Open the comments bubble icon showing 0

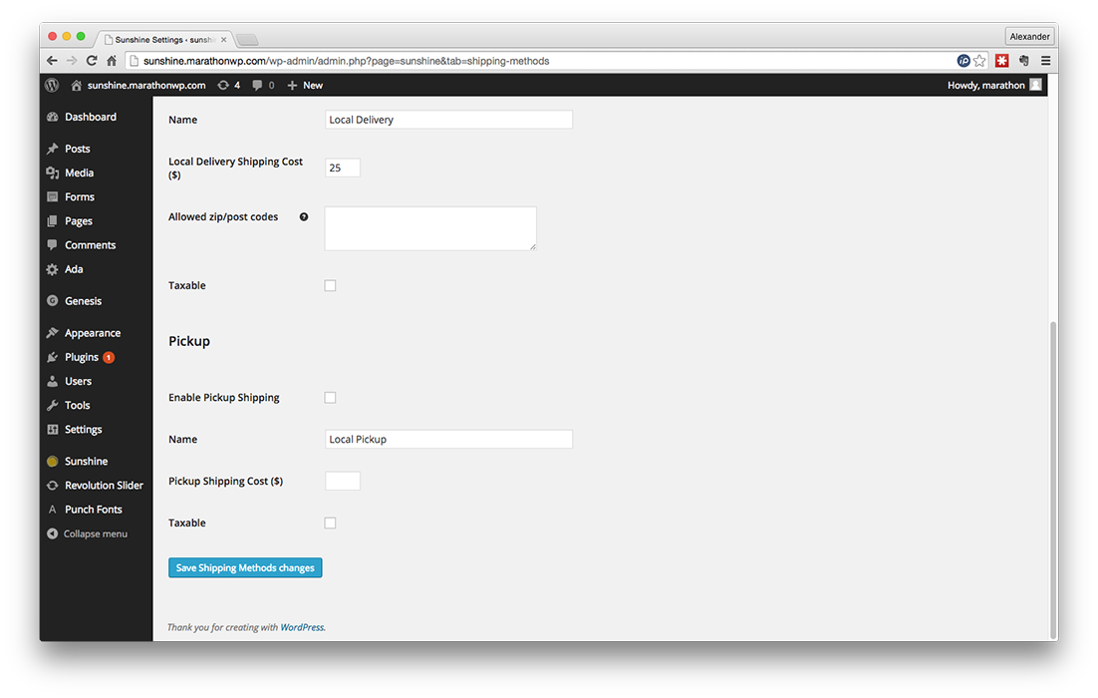pos(257,85)
